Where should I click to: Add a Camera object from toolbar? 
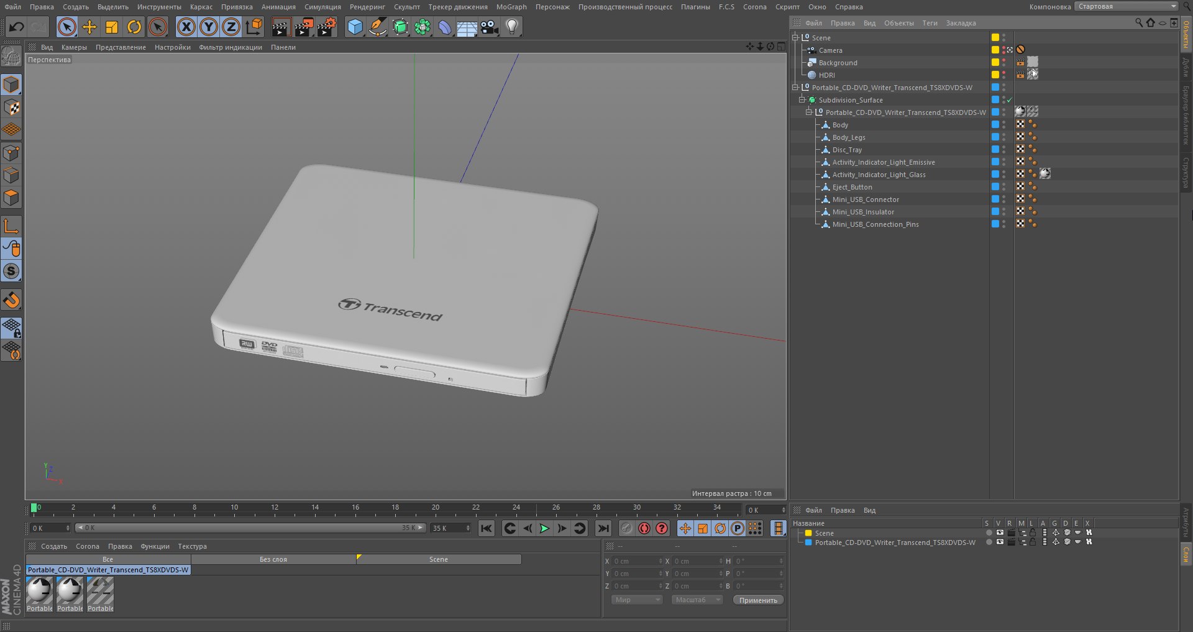[x=490, y=27]
